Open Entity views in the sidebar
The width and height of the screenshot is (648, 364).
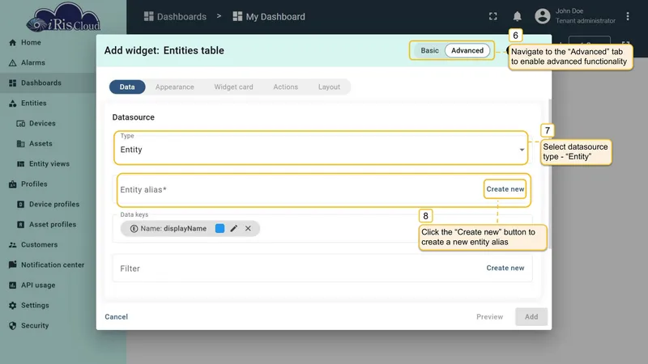click(48, 164)
